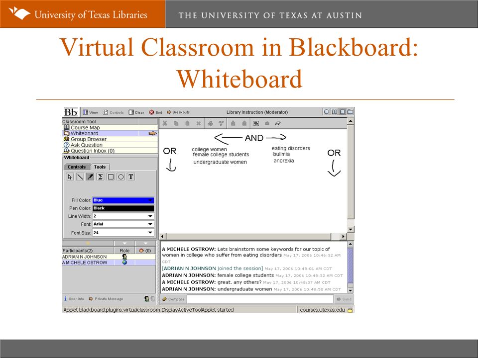The width and height of the screenshot is (478, 358).
Task: Open the Controls menu in top toolbar
Action: pos(113,112)
